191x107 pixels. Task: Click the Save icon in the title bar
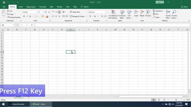(4, 2)
